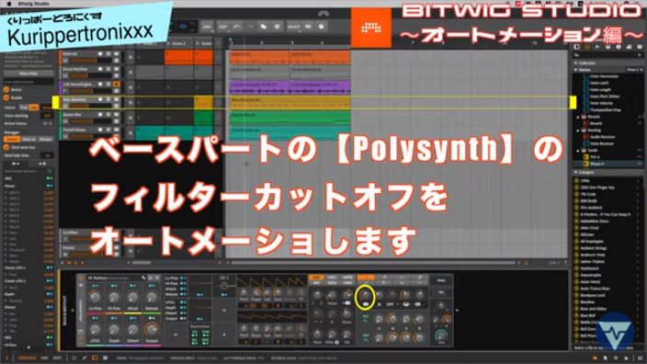Click the Lo-Pass macro knob

click(95, 297)
